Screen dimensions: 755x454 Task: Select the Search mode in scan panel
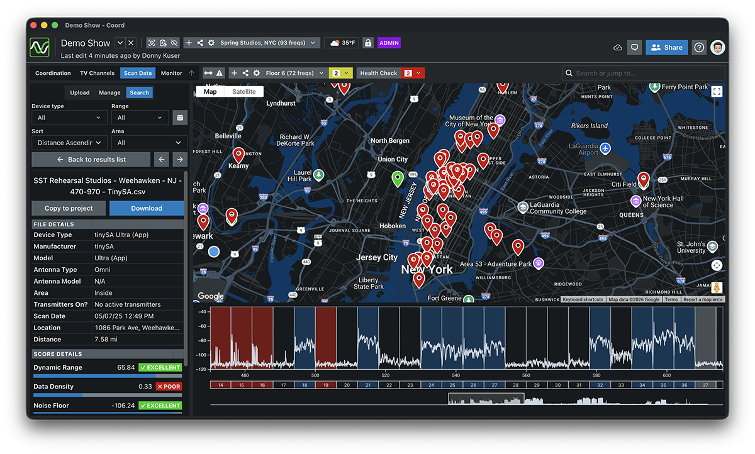[139, 92]
